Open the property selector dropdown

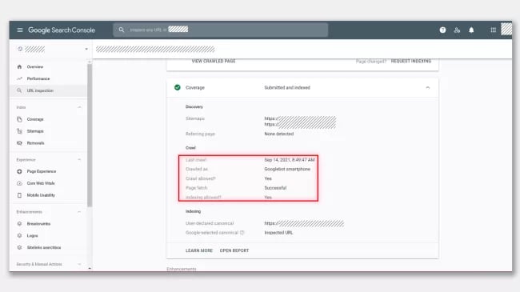pyautogui.click(x=86, y=49)
